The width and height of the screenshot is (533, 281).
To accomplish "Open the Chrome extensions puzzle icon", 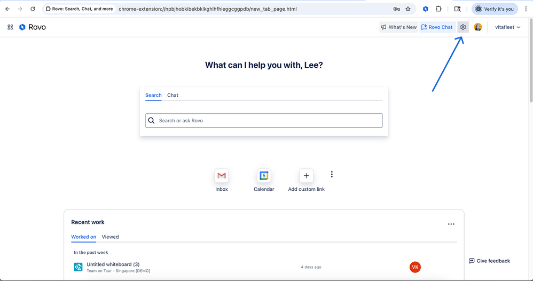I will coord(438,9).
